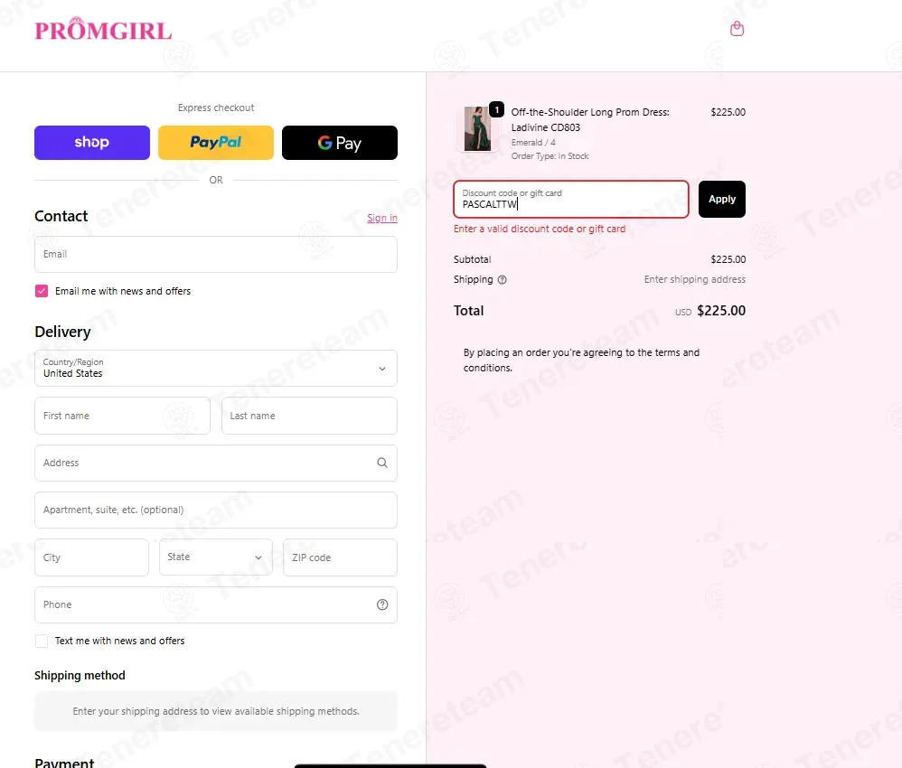Pay with Shop Pay express button
Screen dimensions: 902x768
(x=92, y=143)
